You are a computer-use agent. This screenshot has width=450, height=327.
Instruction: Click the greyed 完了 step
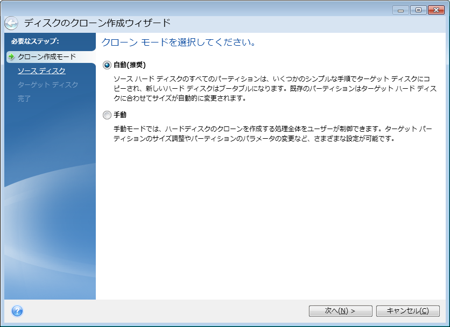coord(24,98)
